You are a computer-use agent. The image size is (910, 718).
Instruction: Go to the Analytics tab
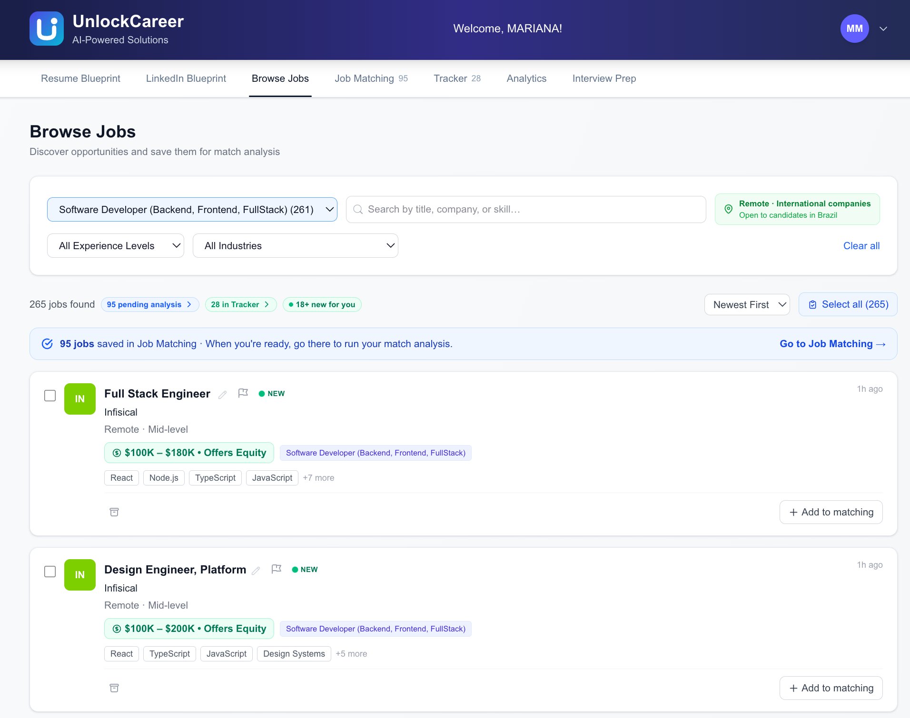pyautogui.click(x=526, y=78)
